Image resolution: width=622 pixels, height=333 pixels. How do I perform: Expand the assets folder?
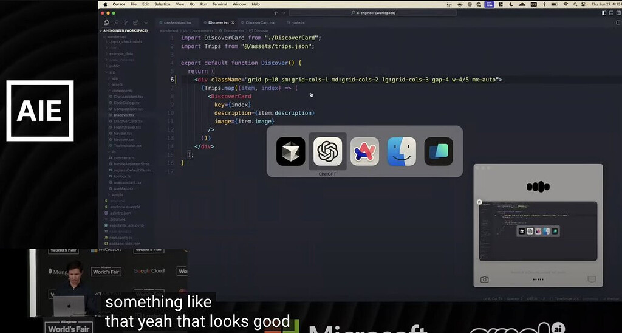click(x=117, y=84)
